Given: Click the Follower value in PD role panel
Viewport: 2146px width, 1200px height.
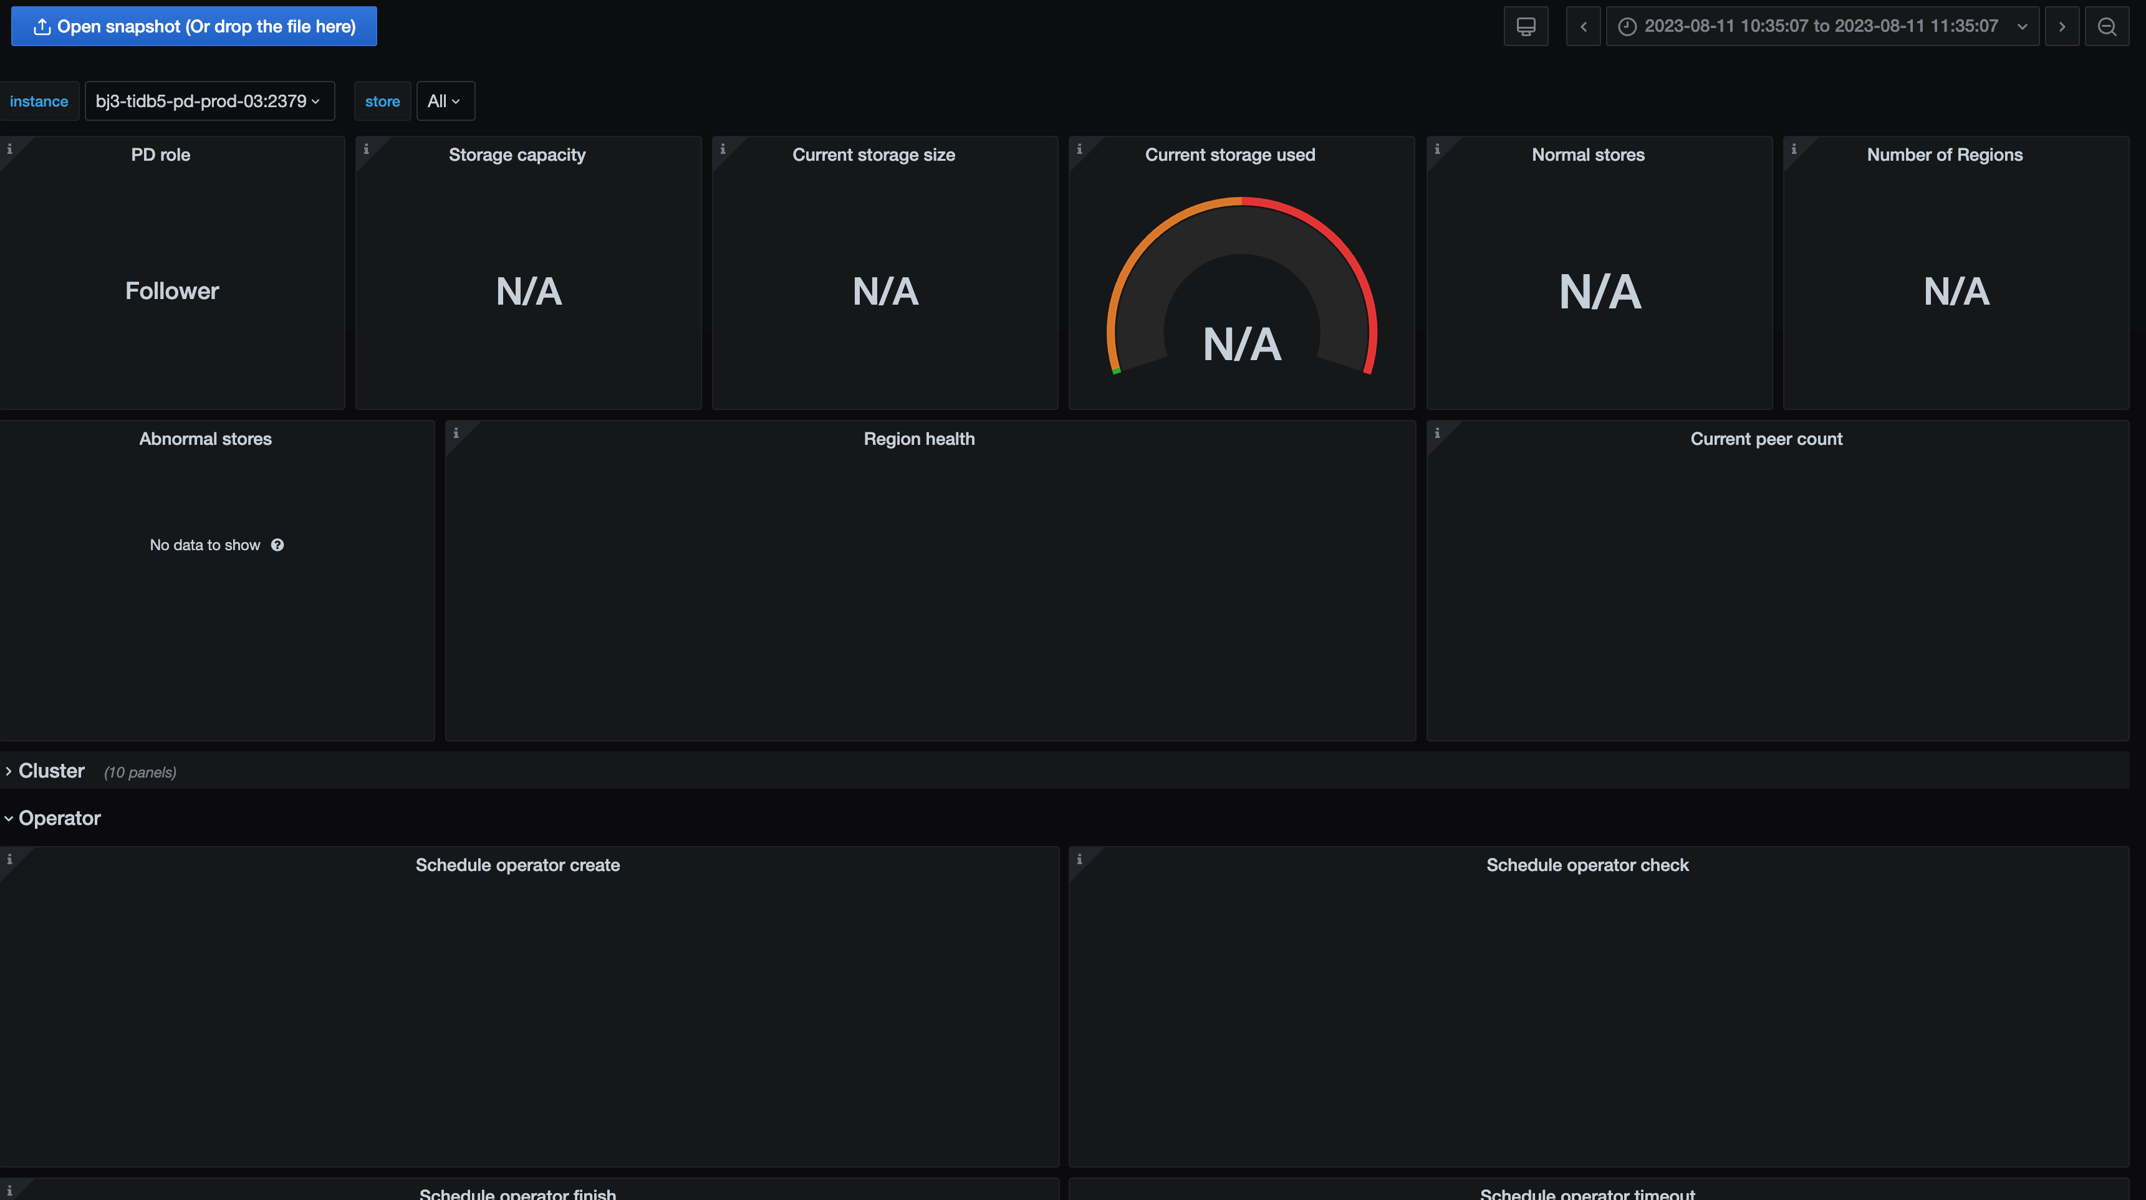Looking at the screenshot, I should coord(171,290).
